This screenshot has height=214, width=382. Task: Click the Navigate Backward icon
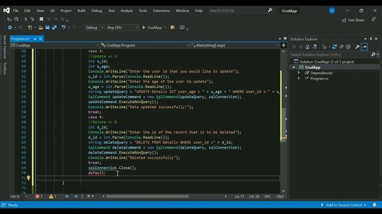coord(10,27)
